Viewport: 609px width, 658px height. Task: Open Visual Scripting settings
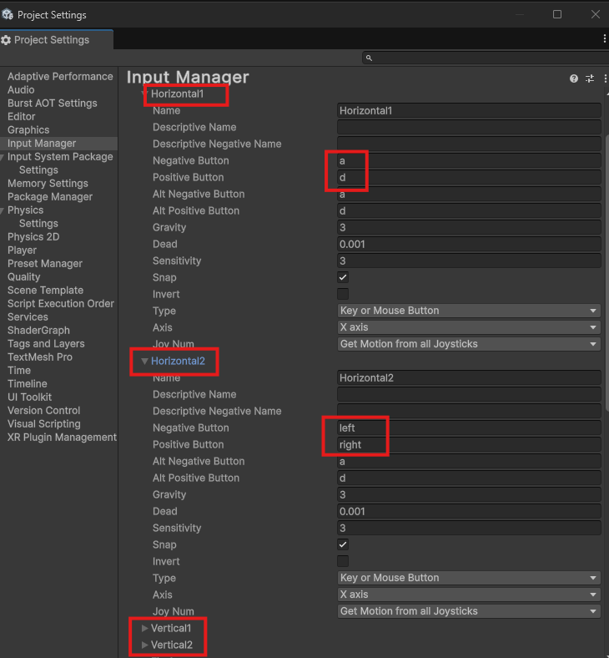(x=43, y=424)
